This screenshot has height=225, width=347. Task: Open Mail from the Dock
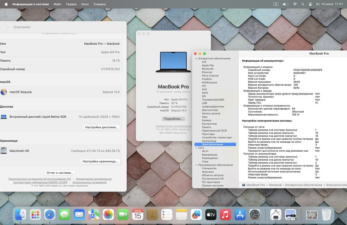(x=79, y=214)
